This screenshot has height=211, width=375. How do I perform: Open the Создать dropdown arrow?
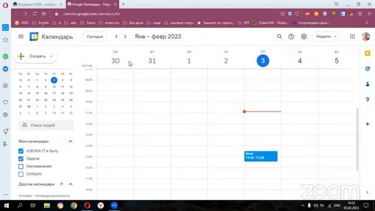[x=51, y=56]
